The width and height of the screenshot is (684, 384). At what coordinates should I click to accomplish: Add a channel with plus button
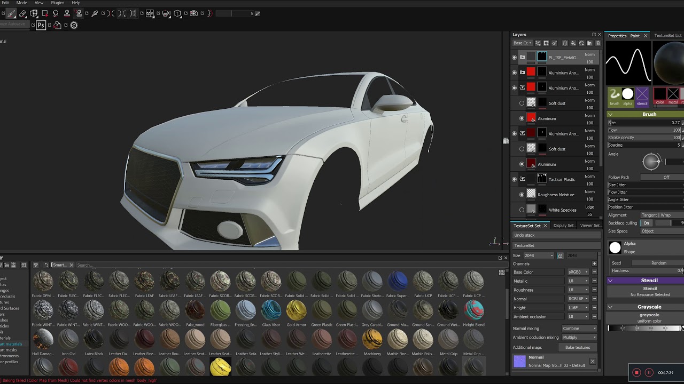(594, 263)
